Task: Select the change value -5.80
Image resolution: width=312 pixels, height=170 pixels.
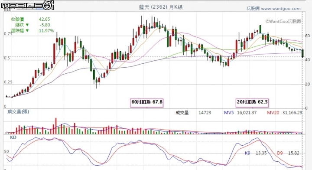Action: click(x=45, y=25)
